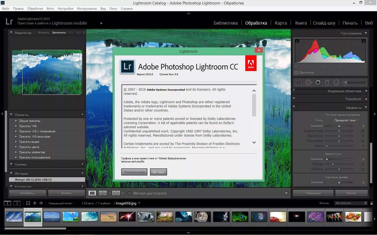Open the Файл menu

[5, 9]
